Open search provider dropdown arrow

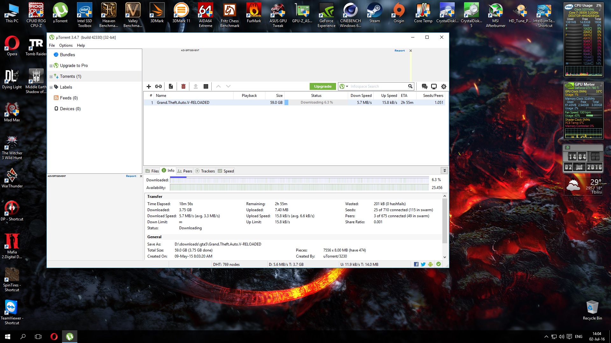[347, 86]
